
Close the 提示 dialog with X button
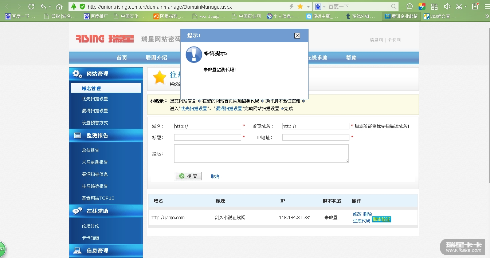tap(297, 36)
